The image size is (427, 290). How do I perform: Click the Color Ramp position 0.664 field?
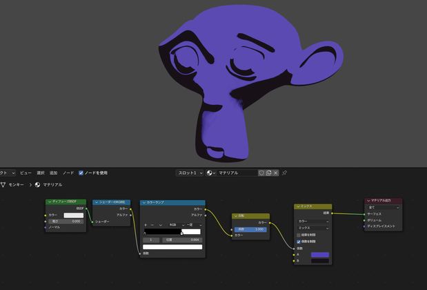pos(182,240)
